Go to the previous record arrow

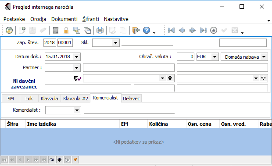pyautogui.click(x=182, y=31)
